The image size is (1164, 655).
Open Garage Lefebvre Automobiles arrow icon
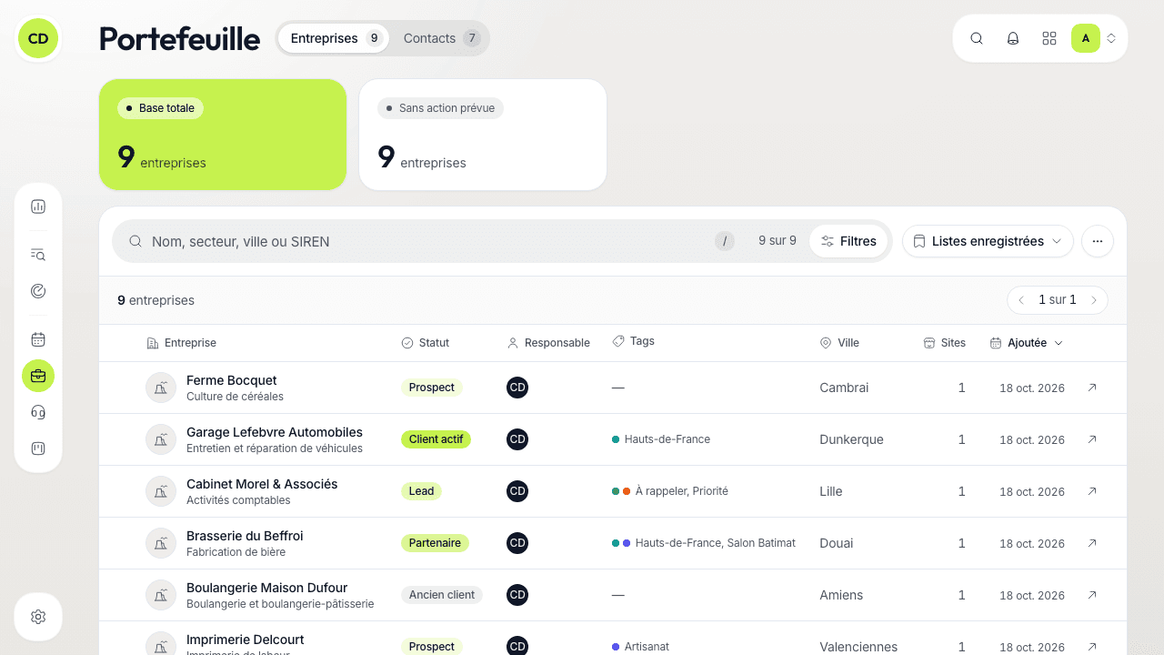[1092, 439]
